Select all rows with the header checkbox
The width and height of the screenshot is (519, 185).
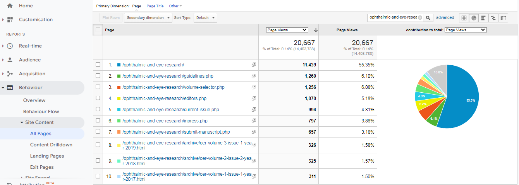(x=98, y=30)
